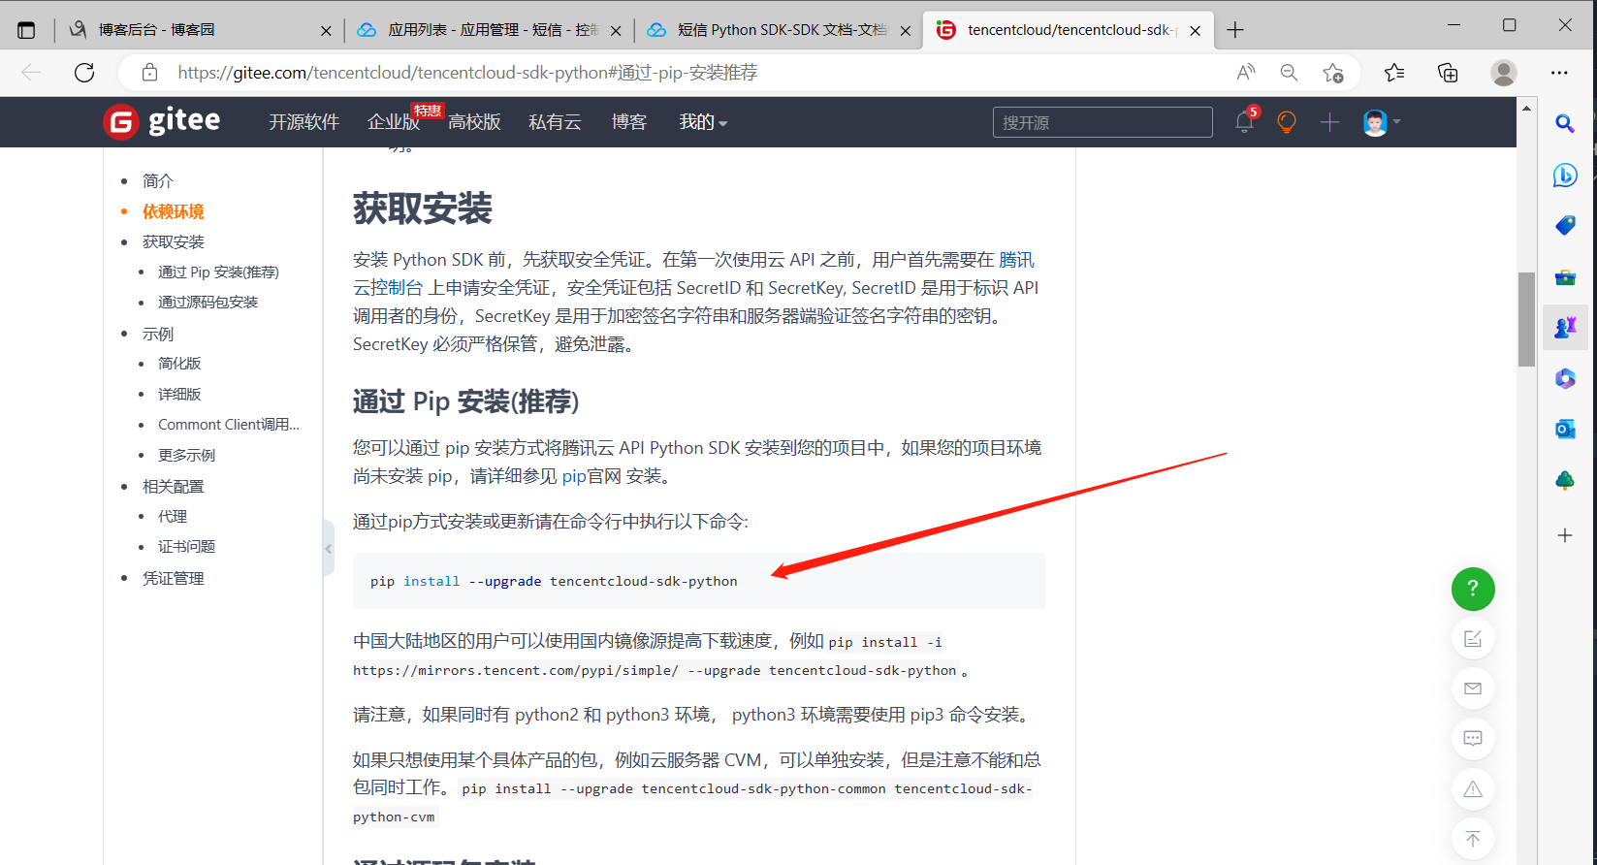
Task: View site information via the lock icon
Action: tap(149, 73)
